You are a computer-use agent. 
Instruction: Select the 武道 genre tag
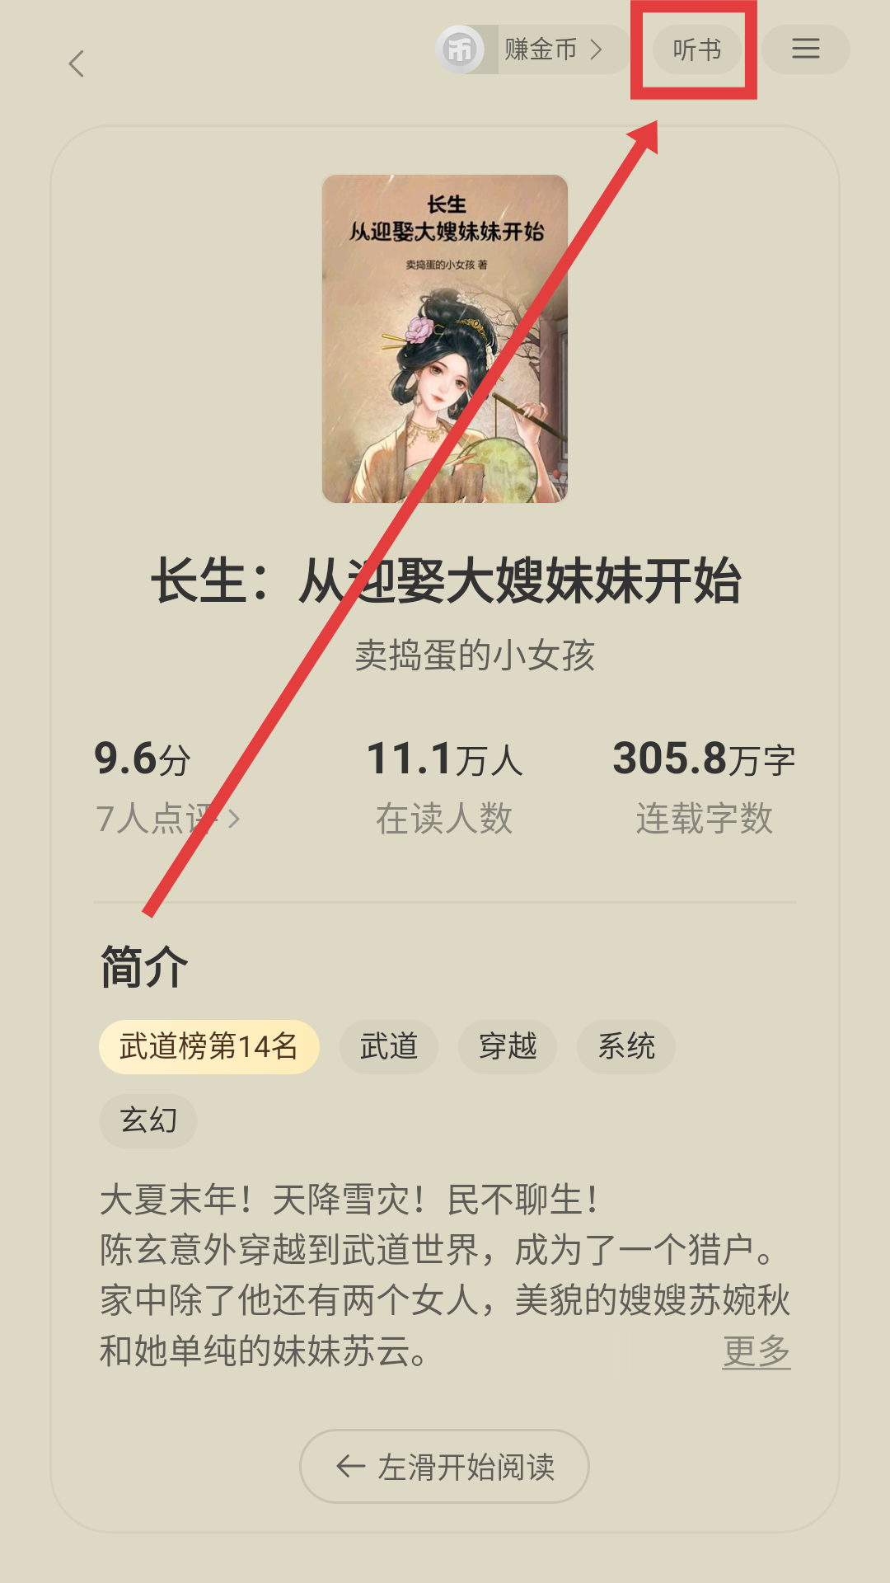tap(389, 1046)
